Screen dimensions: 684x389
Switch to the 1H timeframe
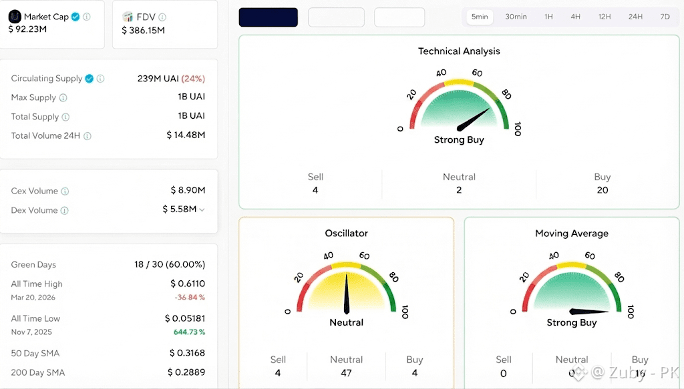pyautogui.click(x=548, y=17)
